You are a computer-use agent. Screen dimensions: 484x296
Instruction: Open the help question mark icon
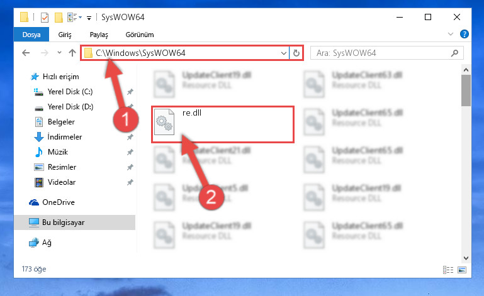(x=464, y=34)
